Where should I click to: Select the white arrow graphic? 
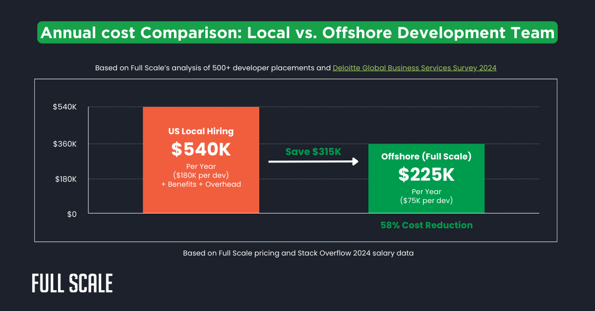[x=313, y=161]
